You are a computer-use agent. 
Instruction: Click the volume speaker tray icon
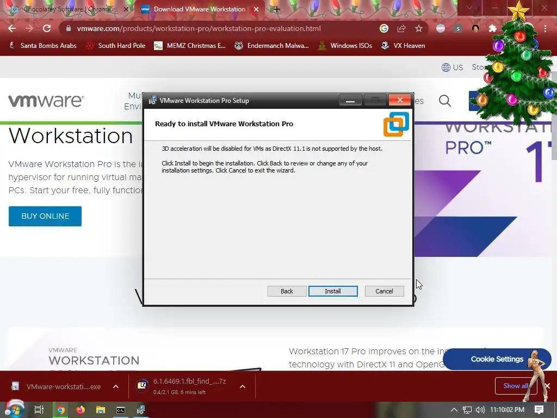point(480,410)
